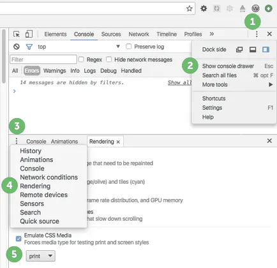The height and width of the screenshot is (268, 277).
Task: Dock DevTools to the bottom
Action: 253,50
